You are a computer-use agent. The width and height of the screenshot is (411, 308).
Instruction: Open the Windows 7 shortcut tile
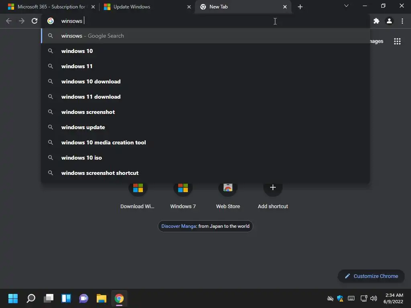(x=183, y=195)
